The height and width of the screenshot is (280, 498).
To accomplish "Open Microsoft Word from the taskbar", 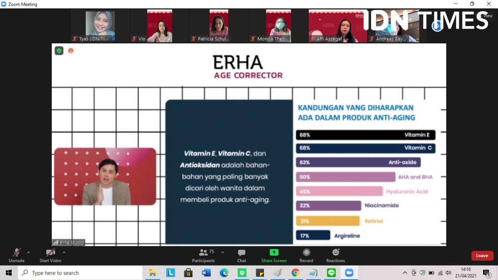I will pos(206,273).
